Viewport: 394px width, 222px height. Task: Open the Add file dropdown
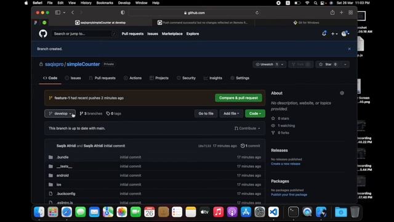pyautogui.click(x=231, y=113)
